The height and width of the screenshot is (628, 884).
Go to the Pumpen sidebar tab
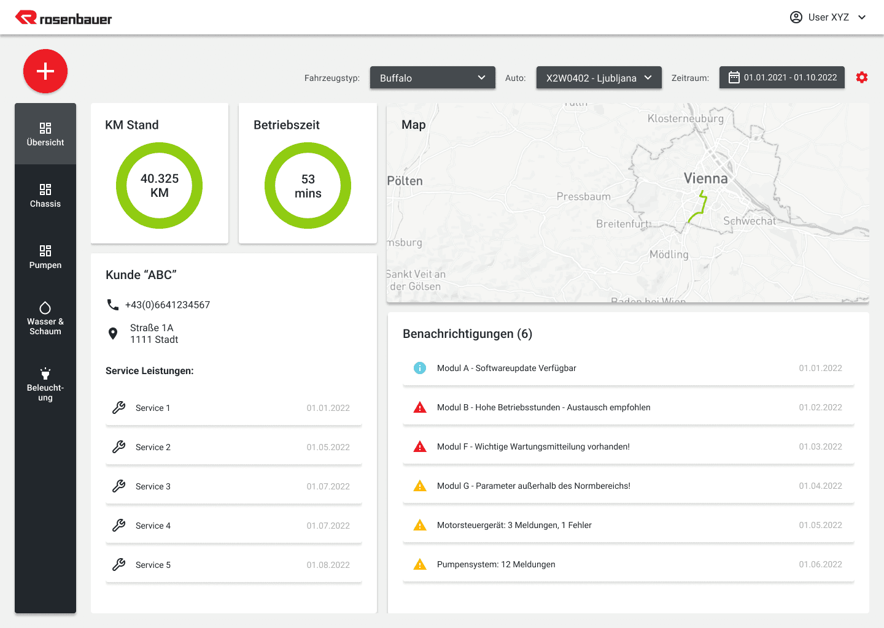(45, 256)
